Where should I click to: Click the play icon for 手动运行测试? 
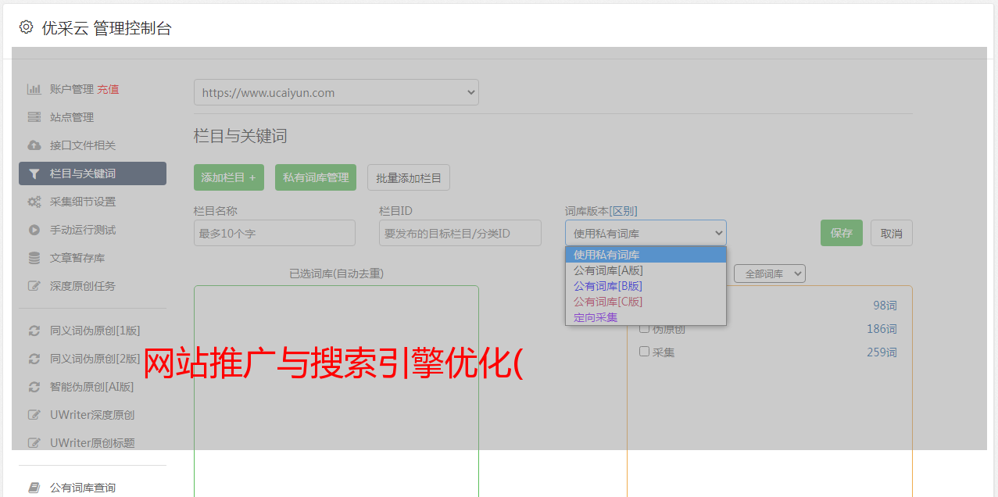point(34,230)
